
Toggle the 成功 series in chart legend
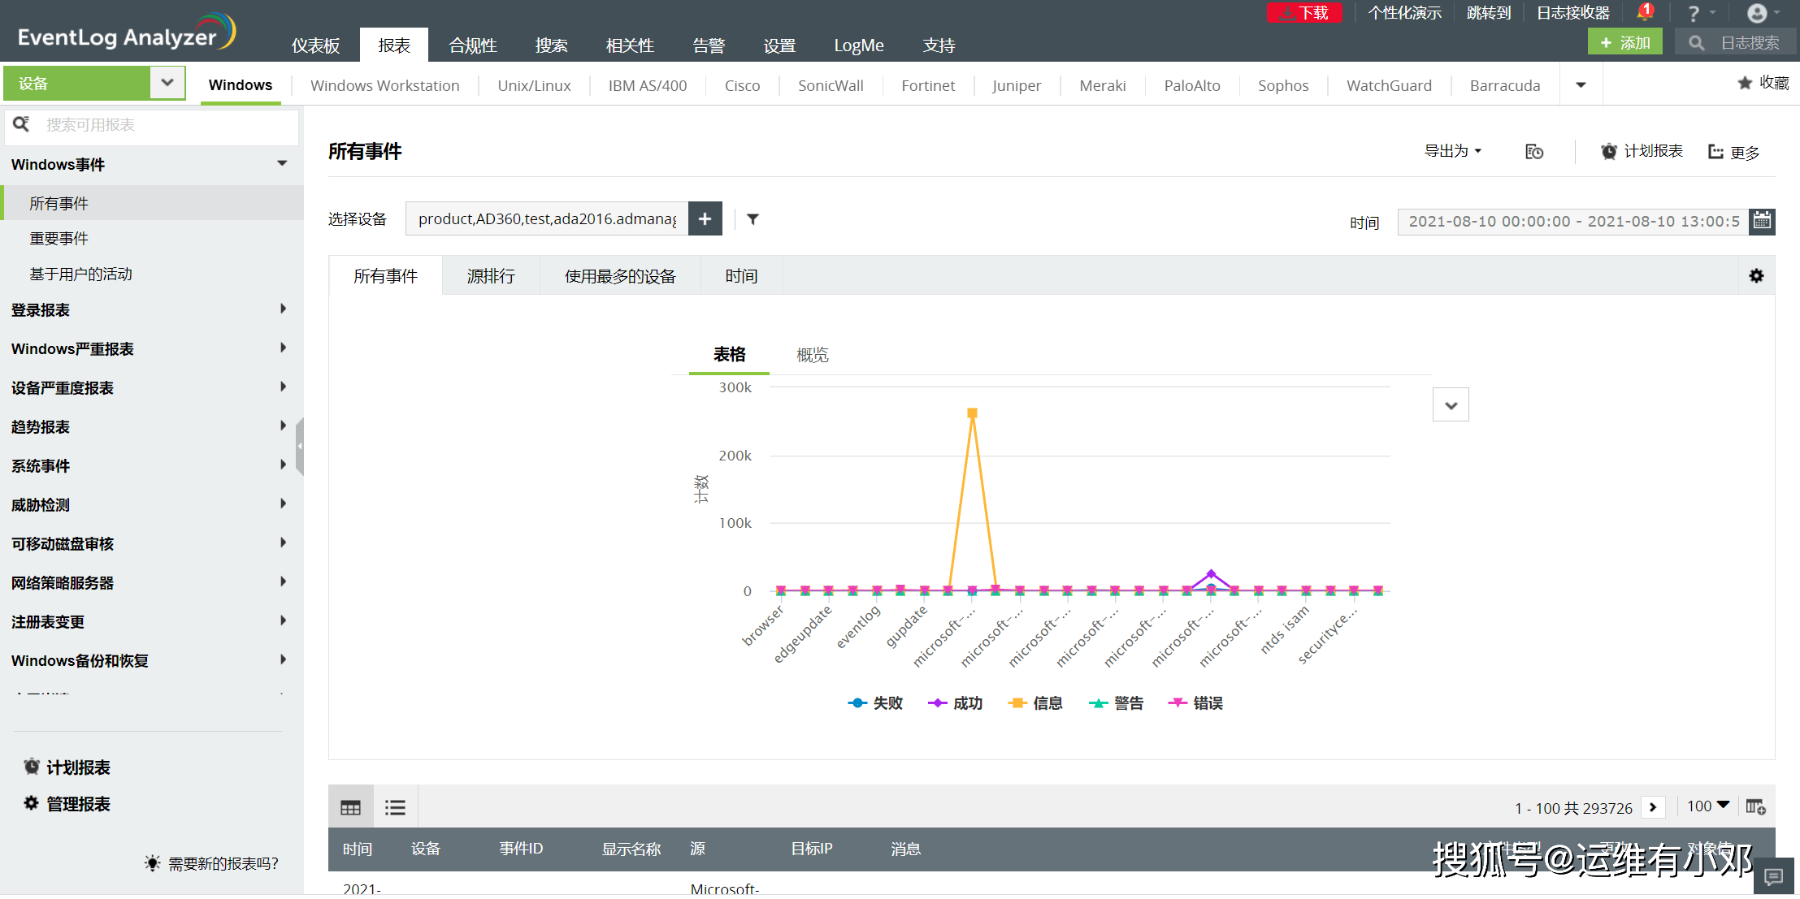pos(956,703)
